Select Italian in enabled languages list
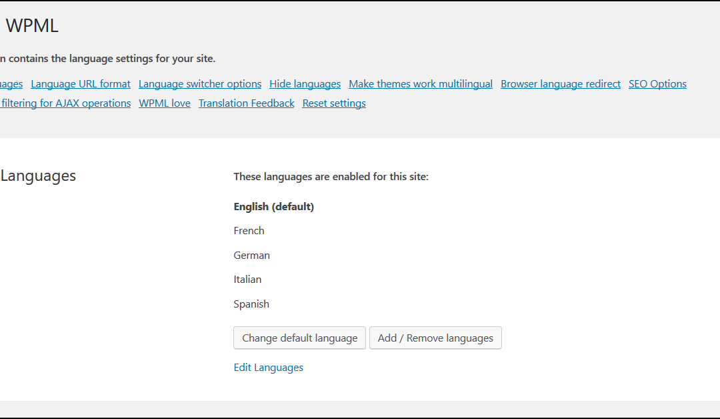Screen dimensions: 720x419 pyautogui.click(x=247, y=280)
